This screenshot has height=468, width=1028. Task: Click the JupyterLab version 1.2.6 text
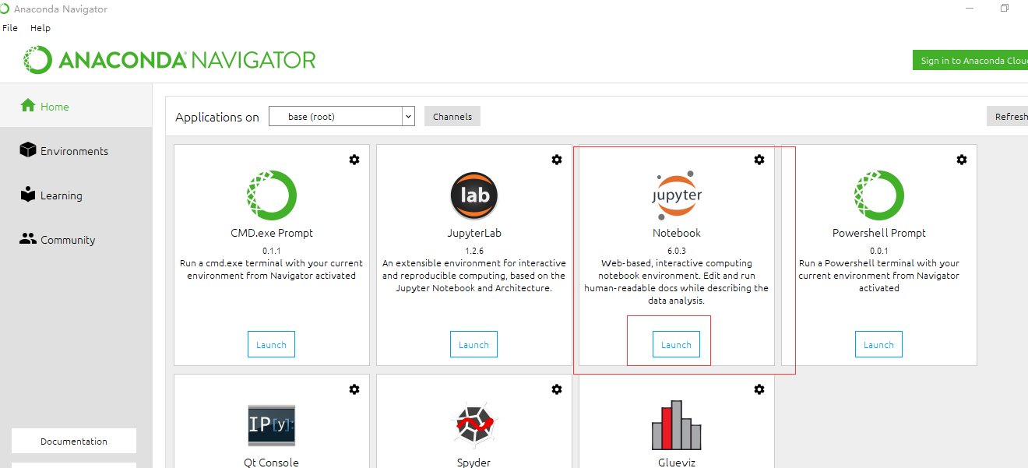point(474,251)
